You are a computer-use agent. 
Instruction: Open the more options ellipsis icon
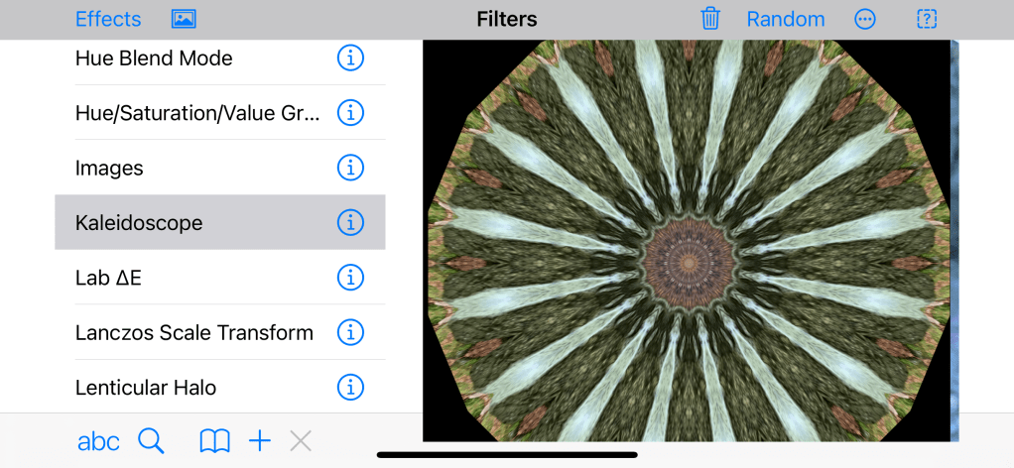865,19
